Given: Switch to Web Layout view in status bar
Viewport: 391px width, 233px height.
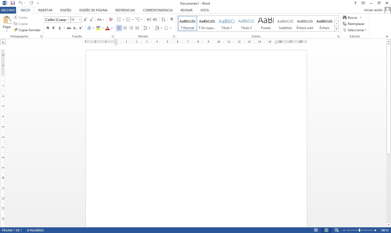Looking at the screenshot, I should (336, 230).
